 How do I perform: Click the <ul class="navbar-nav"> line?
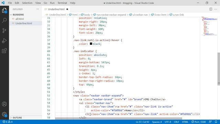pos(96,103)
